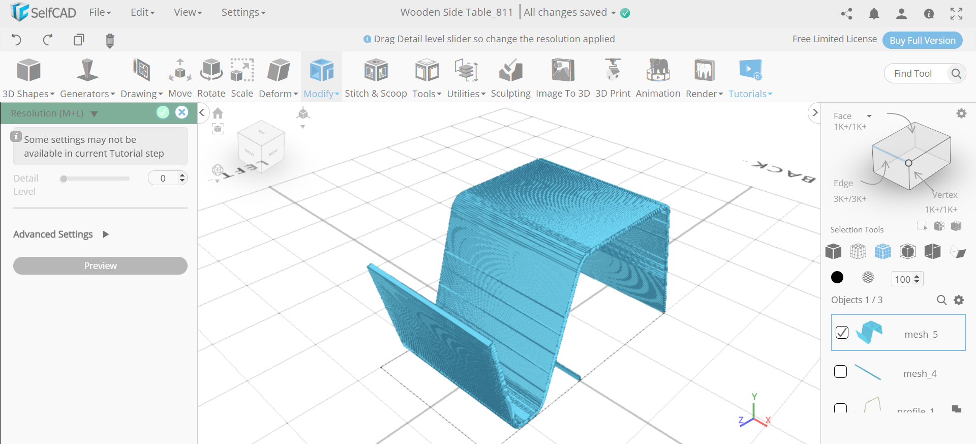
Task: Search objects with magnifier icon
Action: pyautogui.click(x=941, y=300)
